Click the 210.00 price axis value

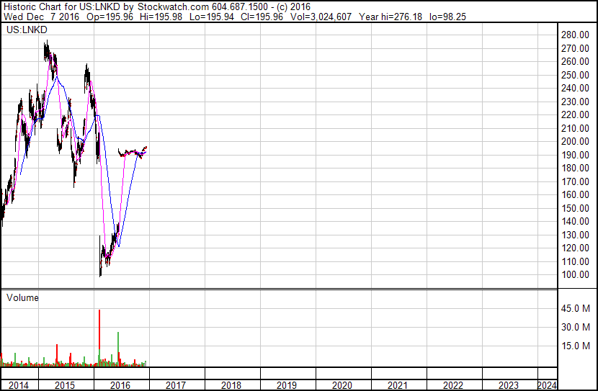pyautogui.click(x=575, y=128)
